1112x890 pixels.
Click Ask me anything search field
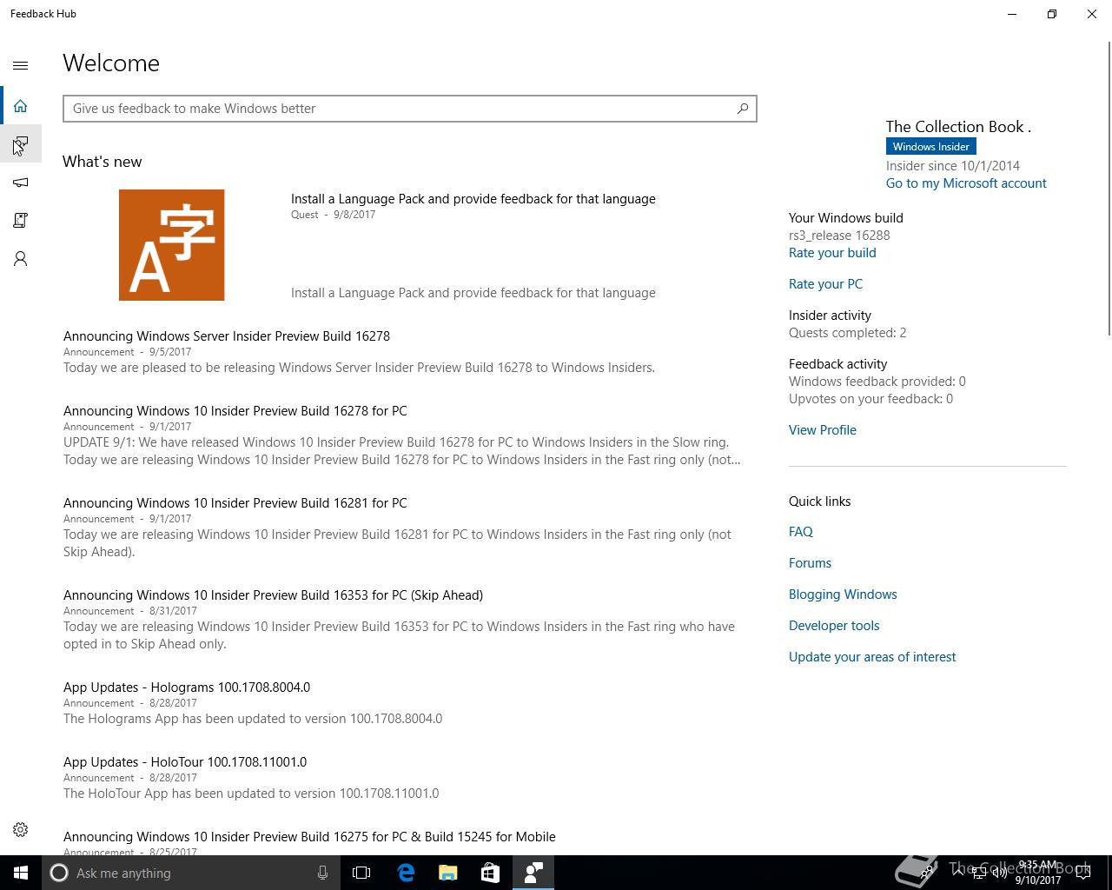pyautogui.click(x=191, y=873)
